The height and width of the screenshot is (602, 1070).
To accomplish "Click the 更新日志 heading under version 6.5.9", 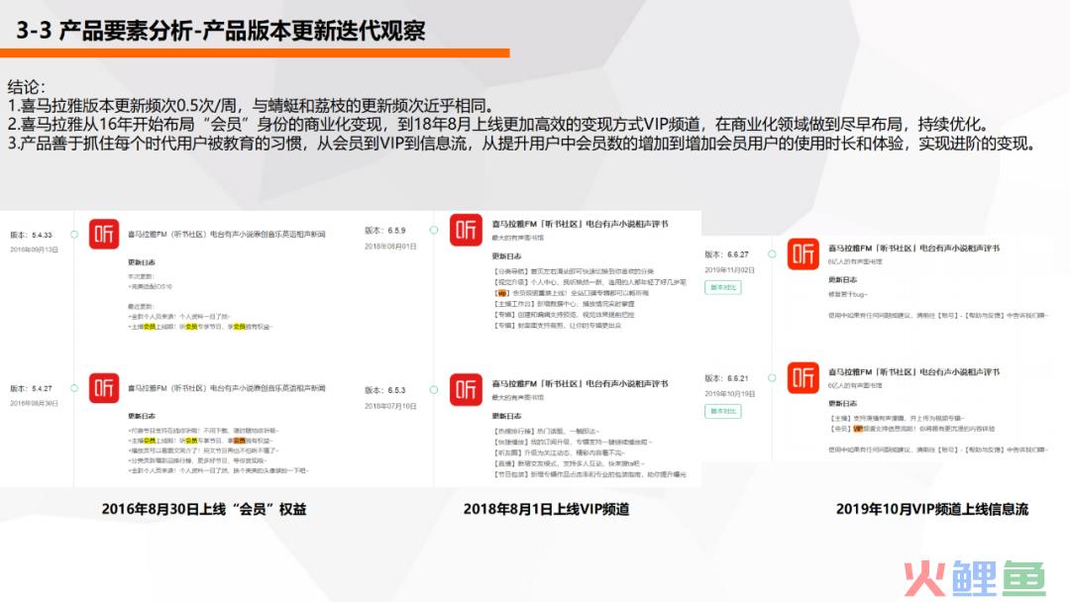I will point(506,256).
